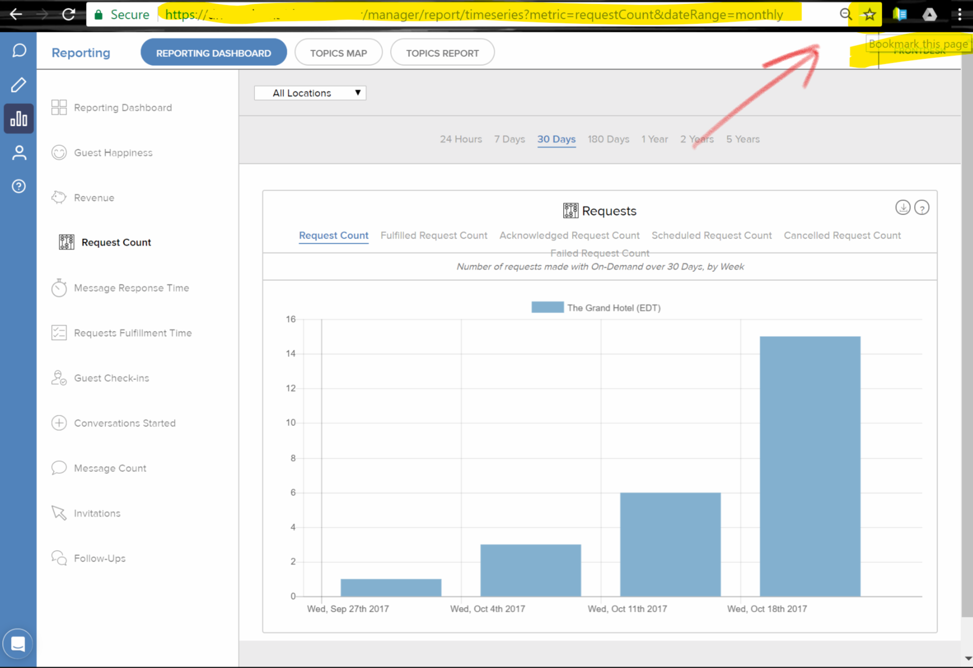Viewport: 973px width, 668px height.
Task: Bookmark this page with the star icon
Action: (x=869, y=15)
